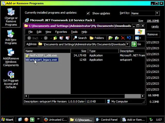The image size is (165, 123).
Task: Click the Copy To folder icon
Action: (x=117, y=38)
